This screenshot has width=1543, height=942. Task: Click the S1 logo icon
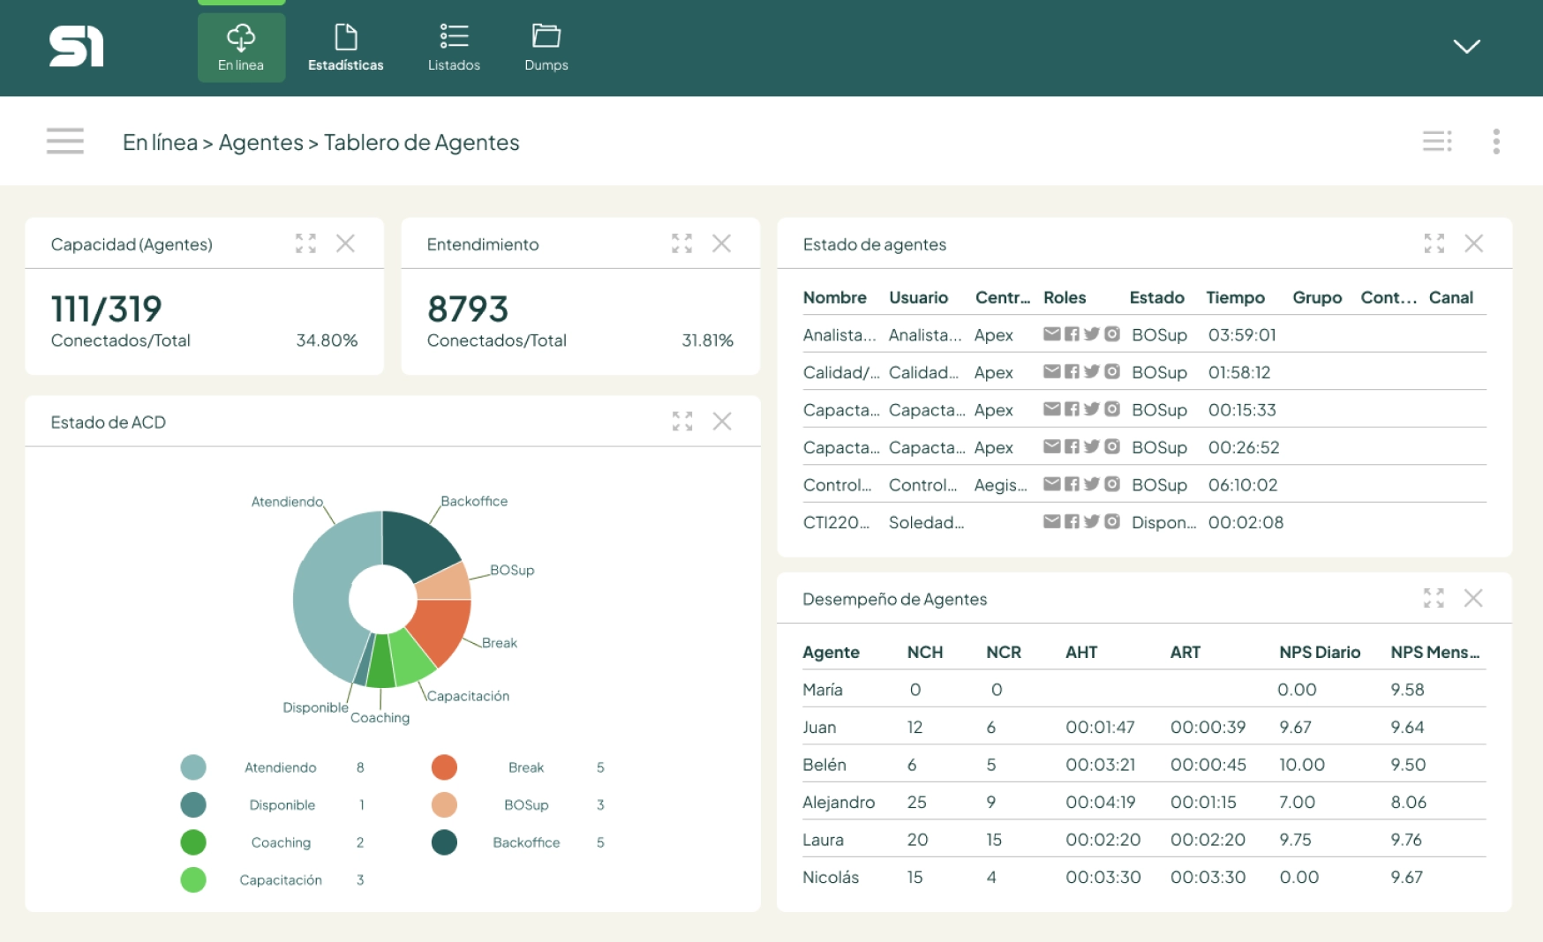pos(76,47)
